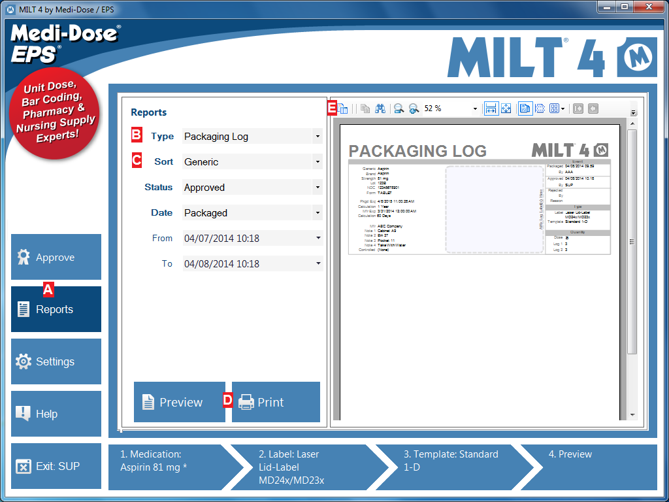Click preview scrollbar up arrow

point(632,124)
